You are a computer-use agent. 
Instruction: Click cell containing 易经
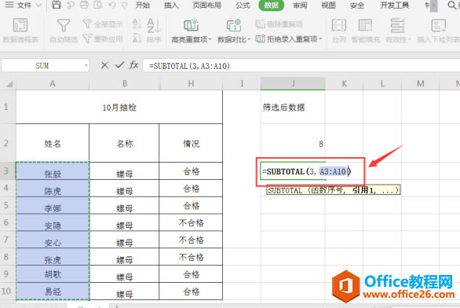click(x=53, y=291)
